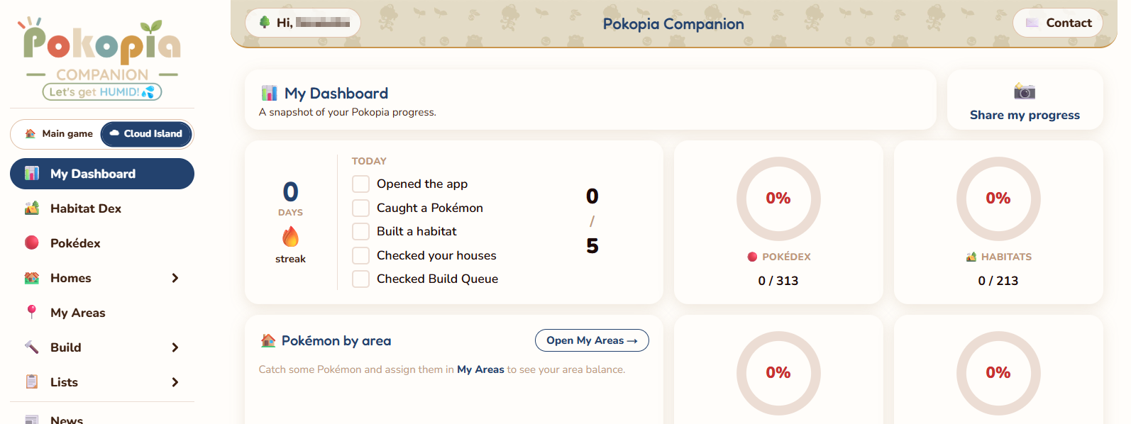Expand the Homes submenu chevron
This screenshot has height=424, width=1131.
click(175, 278)
